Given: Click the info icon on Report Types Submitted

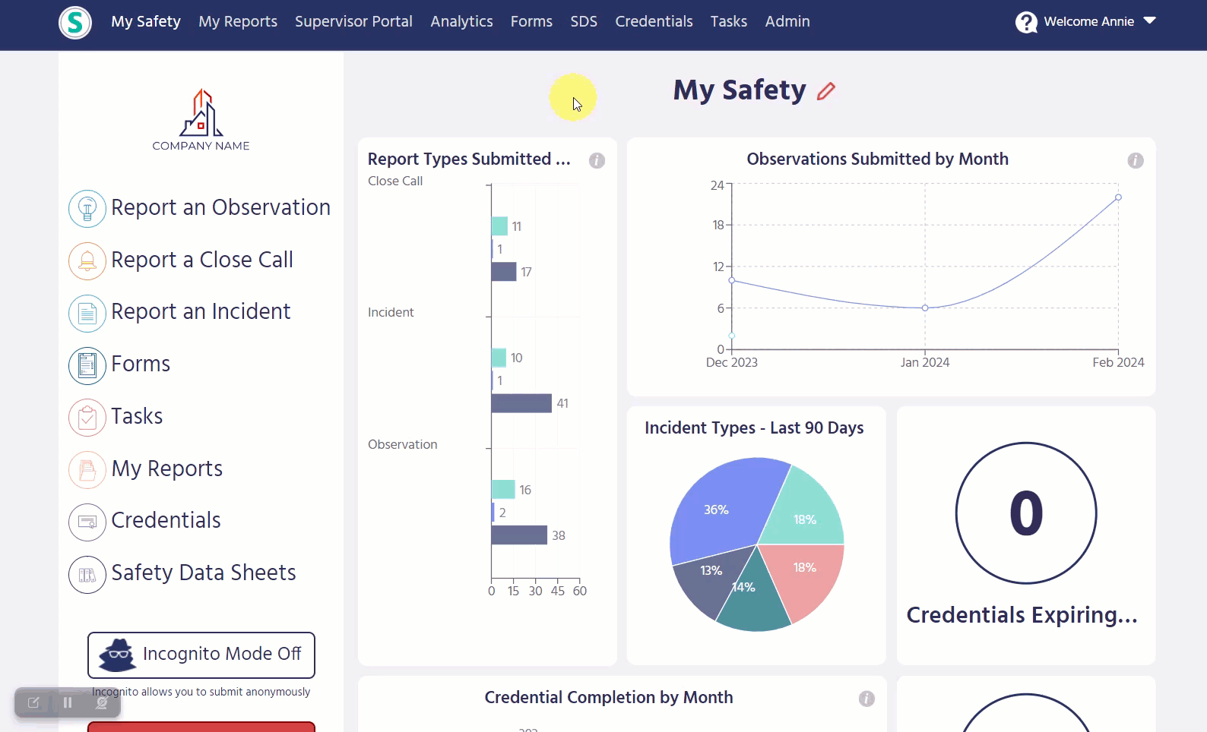Looking at the screenshot, I should point(597,160).
